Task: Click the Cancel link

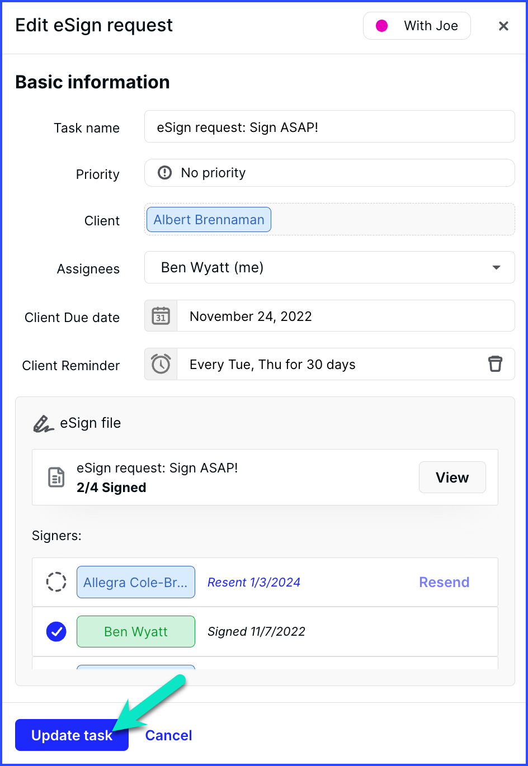Action: 169,735
